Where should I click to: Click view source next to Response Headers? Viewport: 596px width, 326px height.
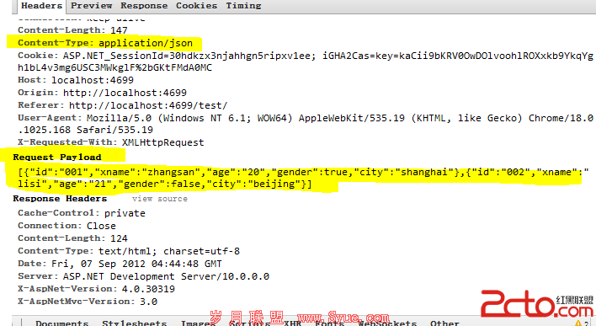160,199
